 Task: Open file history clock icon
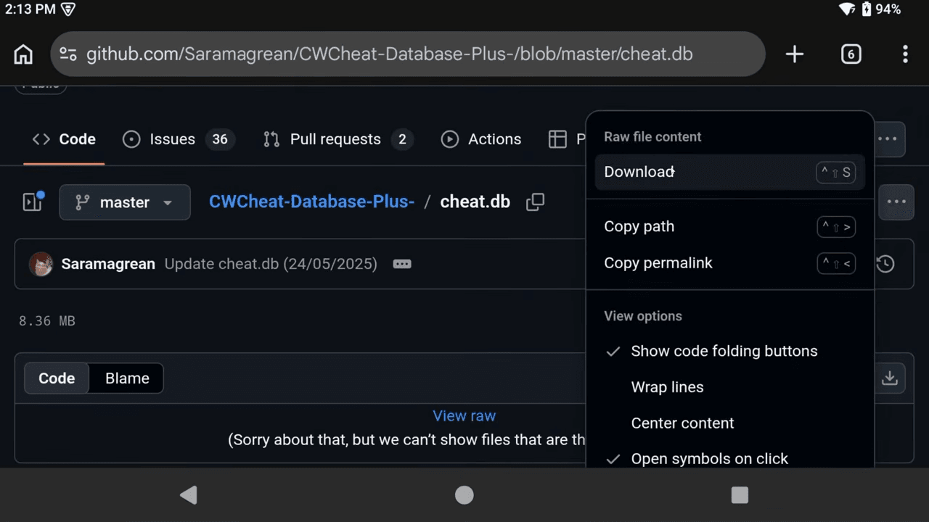click(885, 264)
